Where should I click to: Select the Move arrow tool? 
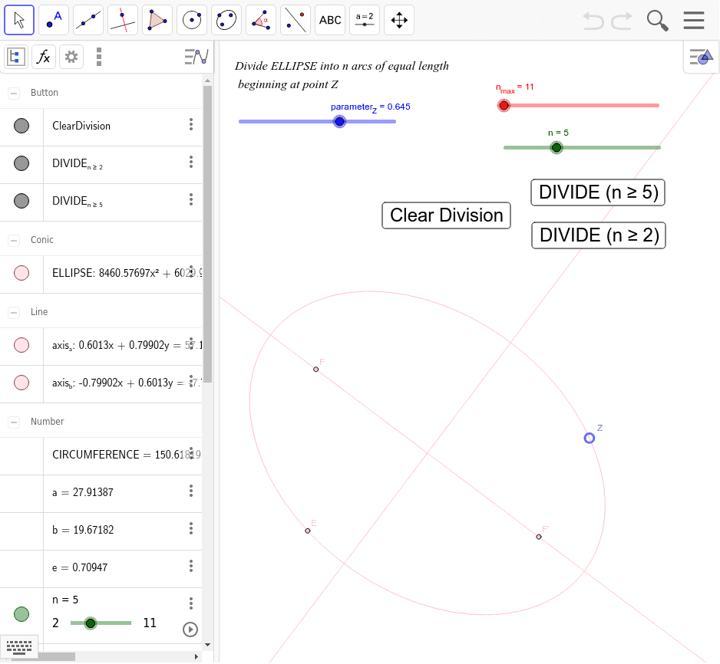(x=19, y=20)
